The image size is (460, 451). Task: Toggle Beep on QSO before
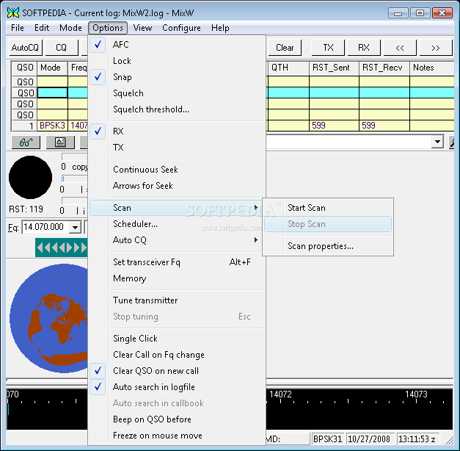tap(177, 419)
